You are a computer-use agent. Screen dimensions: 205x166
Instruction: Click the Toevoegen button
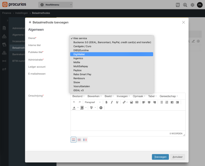click(160, 157)
